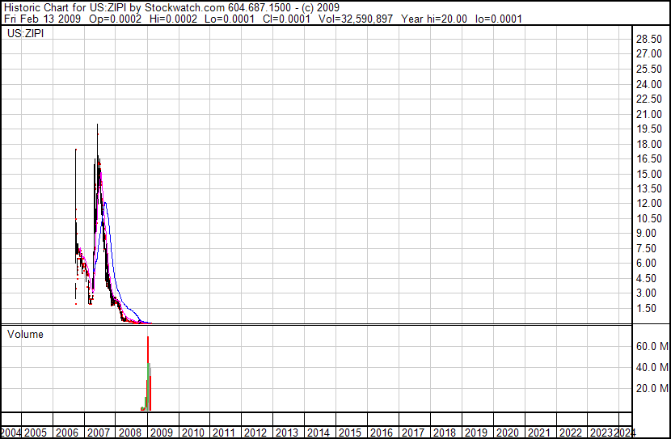Click the 20.0 M volume axis label
Viewport: 671px width, 439px height.
tap(651, 388)
